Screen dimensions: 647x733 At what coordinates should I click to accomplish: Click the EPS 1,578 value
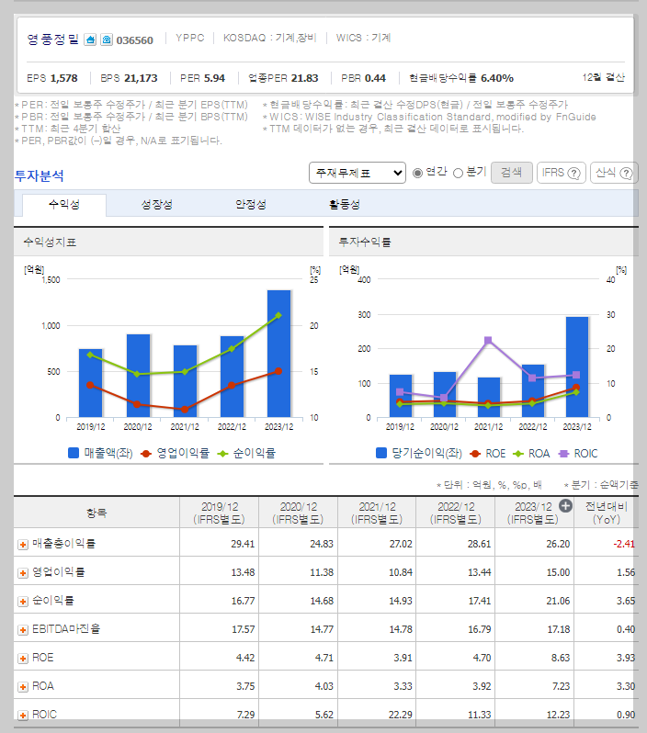(64, 78)
